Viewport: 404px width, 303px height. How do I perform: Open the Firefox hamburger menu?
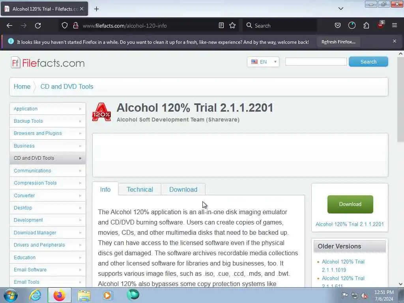(x=395, y=26)
